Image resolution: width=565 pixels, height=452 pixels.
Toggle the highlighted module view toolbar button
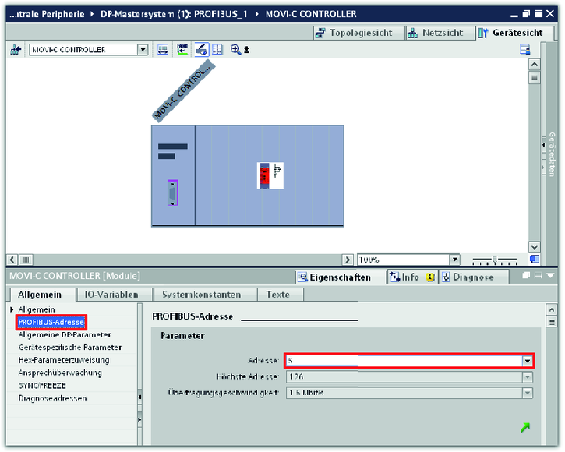[x=201, y=49]
